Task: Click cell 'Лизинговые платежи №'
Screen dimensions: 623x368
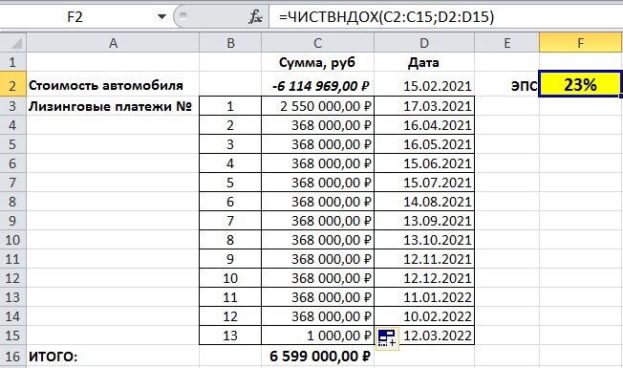Action: (x=113, y=106)
